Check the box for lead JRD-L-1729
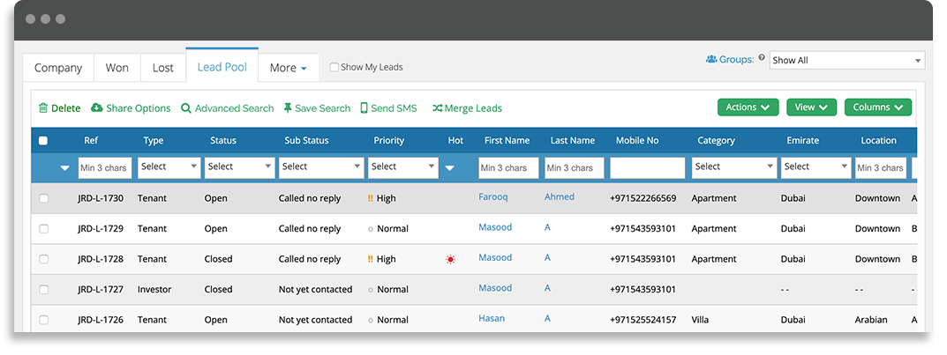Viewport: 947px width, 355px height. pos(43,228)
